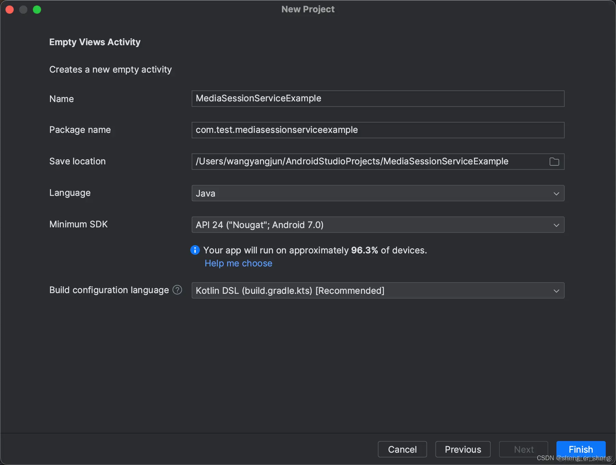Click the Save location path text
Image resolution: width=616 pixels, height=465 pixels.
click(x=352, y=162)
